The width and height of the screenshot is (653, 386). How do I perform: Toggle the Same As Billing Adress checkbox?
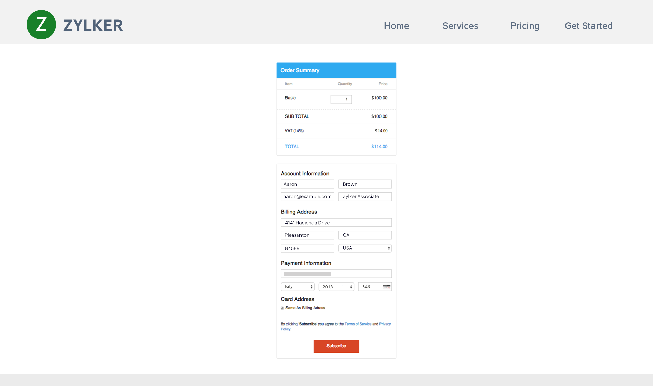click(x=282, y=308)
